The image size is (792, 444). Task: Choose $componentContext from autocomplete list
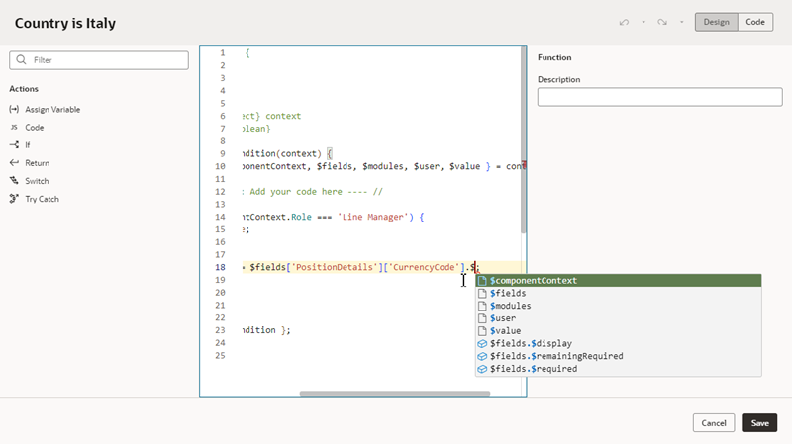[618, 281]
